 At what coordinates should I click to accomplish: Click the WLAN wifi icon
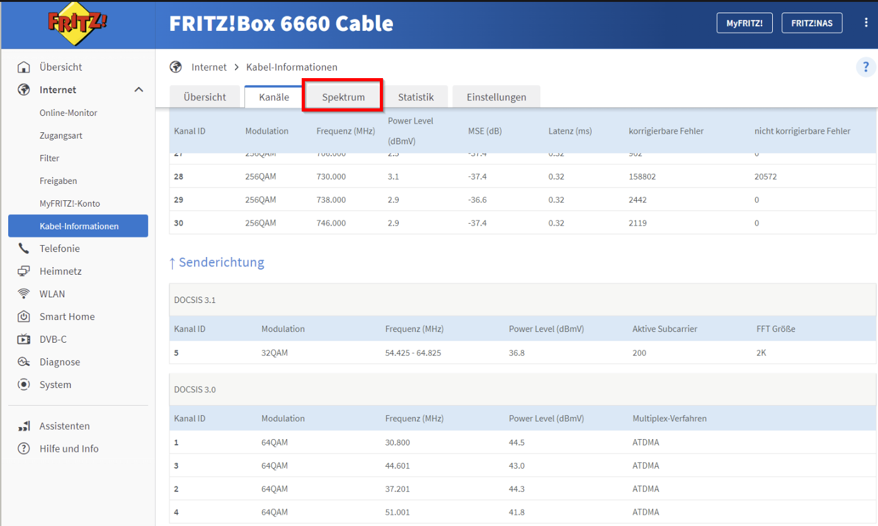point(24,294)
